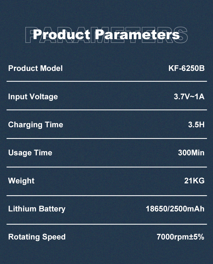This screenshot has height=264, width=213.
Task: Click the 18650/2500mAh battery value
Action: tap(175, 209)
